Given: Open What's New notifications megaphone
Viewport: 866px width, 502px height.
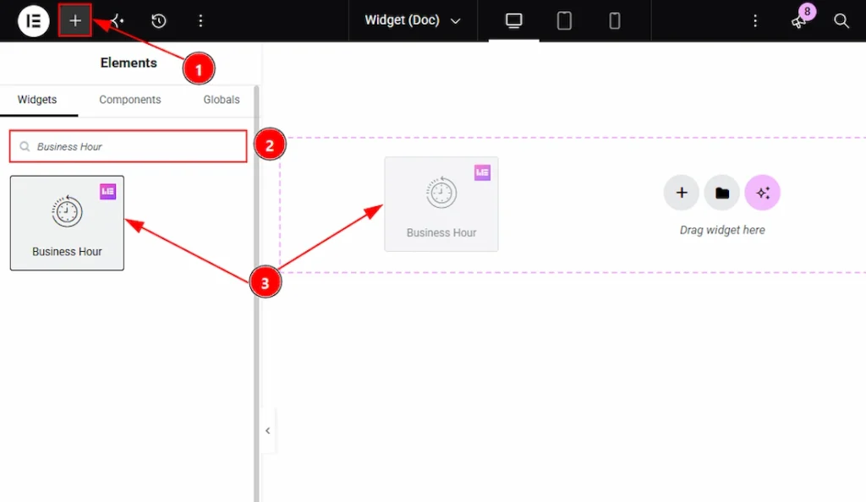Looking at the screenshot, I should coord(799,21).
